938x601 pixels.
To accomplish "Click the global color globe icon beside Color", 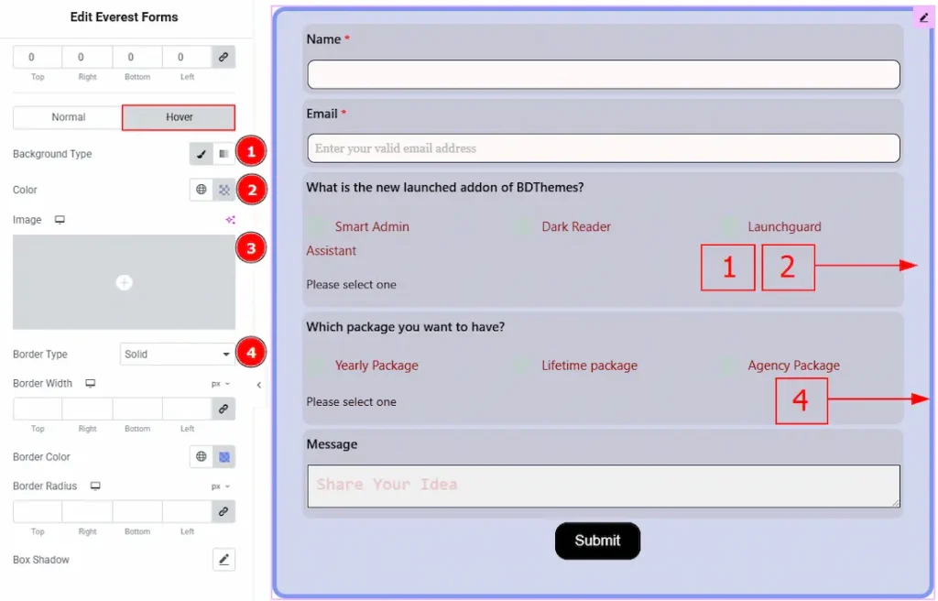I will tap(202, 190).
